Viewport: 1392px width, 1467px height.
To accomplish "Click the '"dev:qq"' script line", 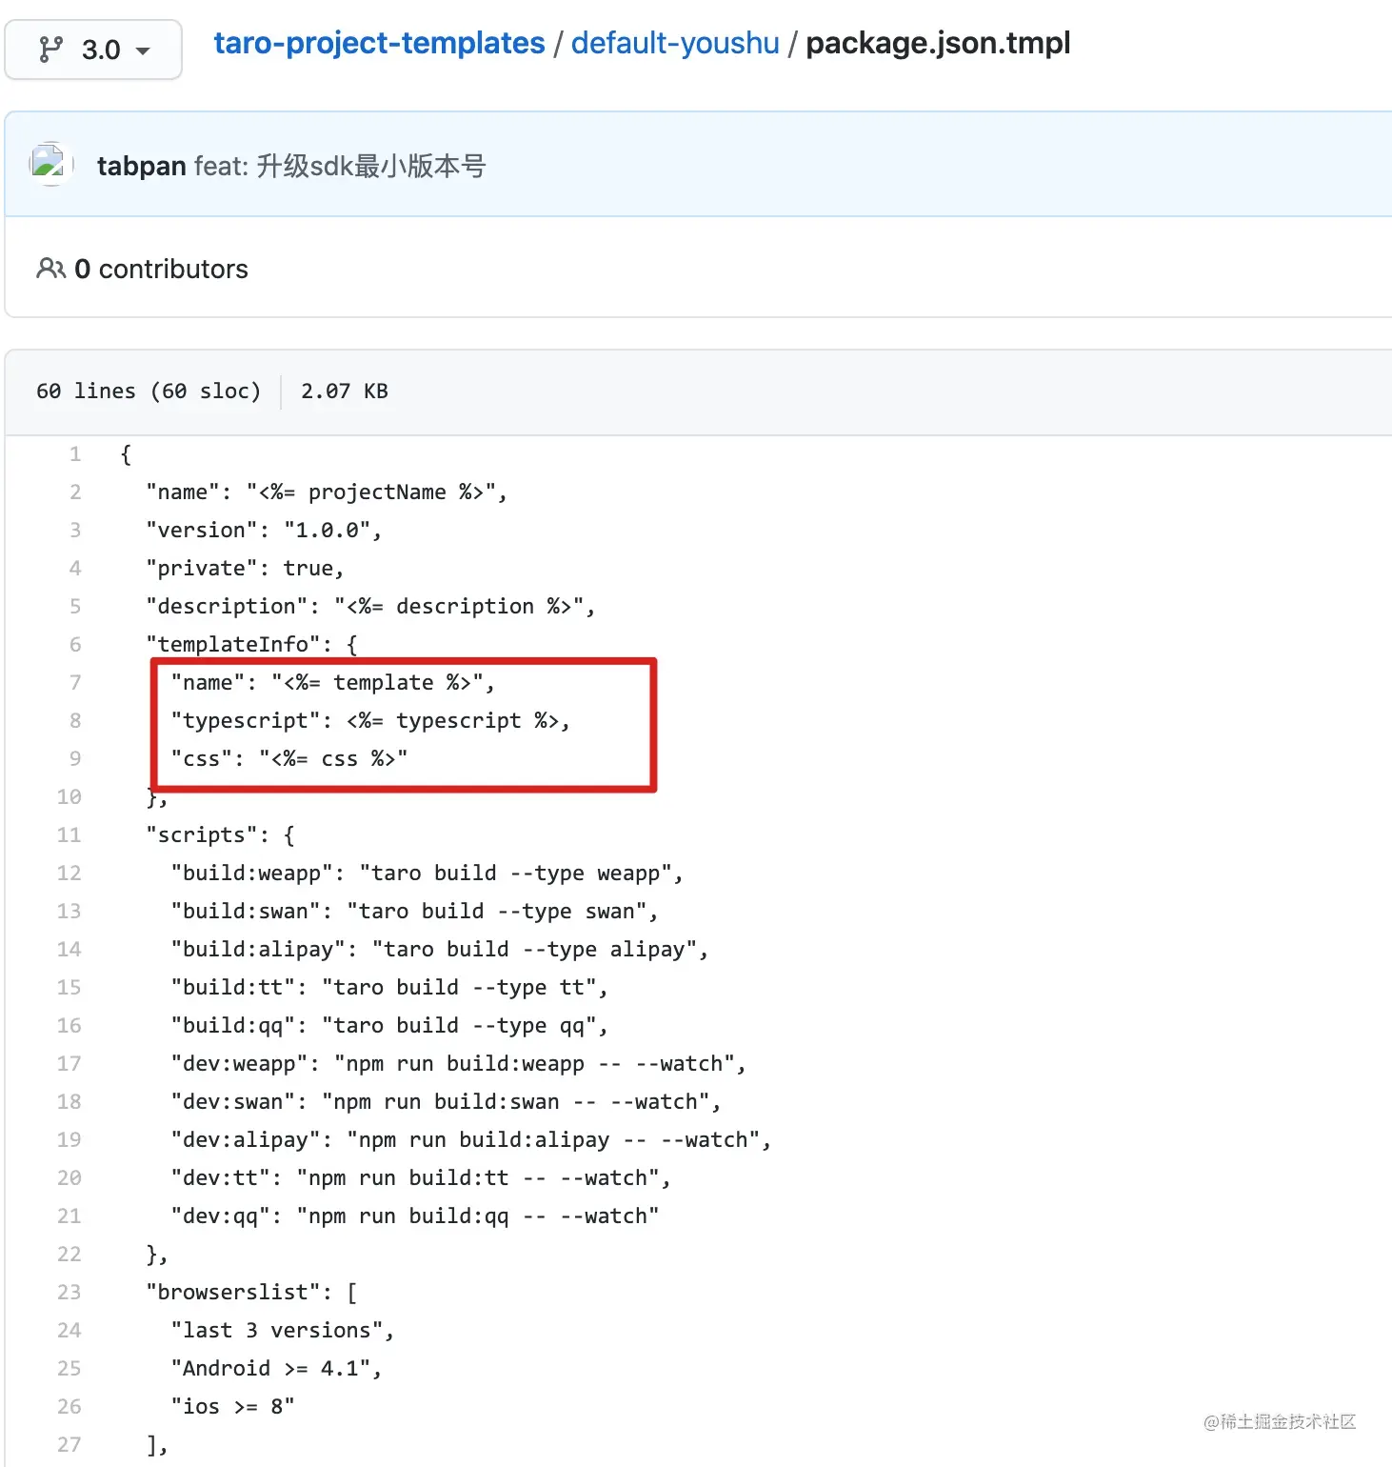I will point(414,1216).
